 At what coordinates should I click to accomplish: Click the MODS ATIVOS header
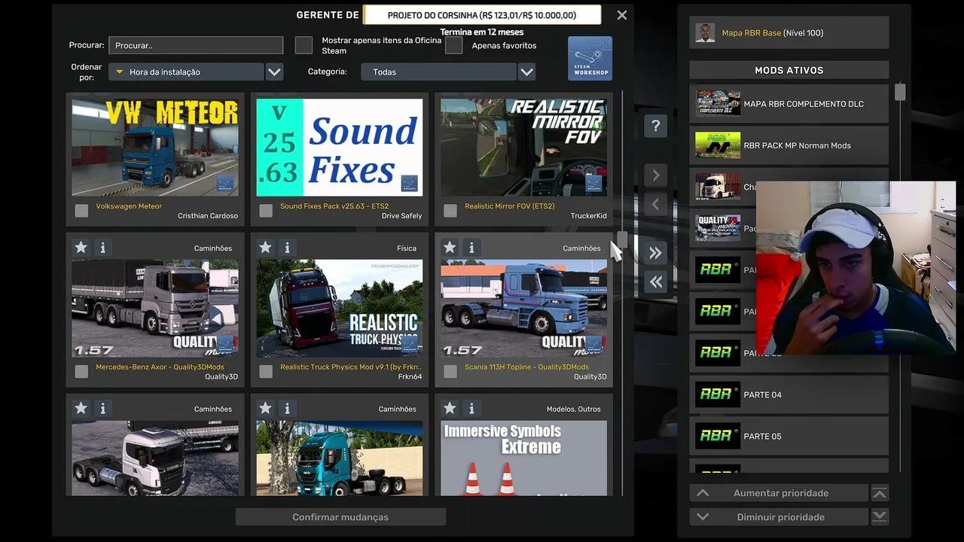789,70
